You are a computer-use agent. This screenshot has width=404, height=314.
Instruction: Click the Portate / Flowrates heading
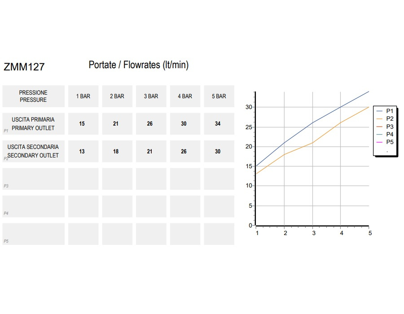tap(139, 65)
